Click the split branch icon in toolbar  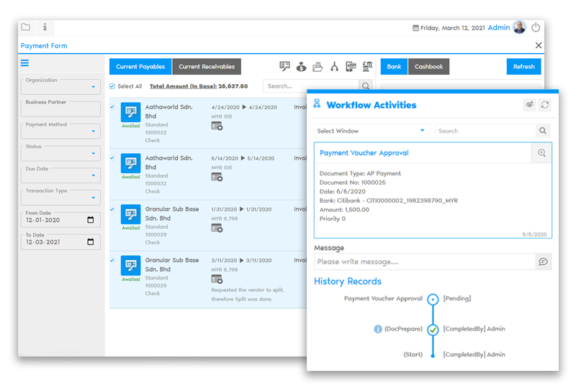click(334, 67)
